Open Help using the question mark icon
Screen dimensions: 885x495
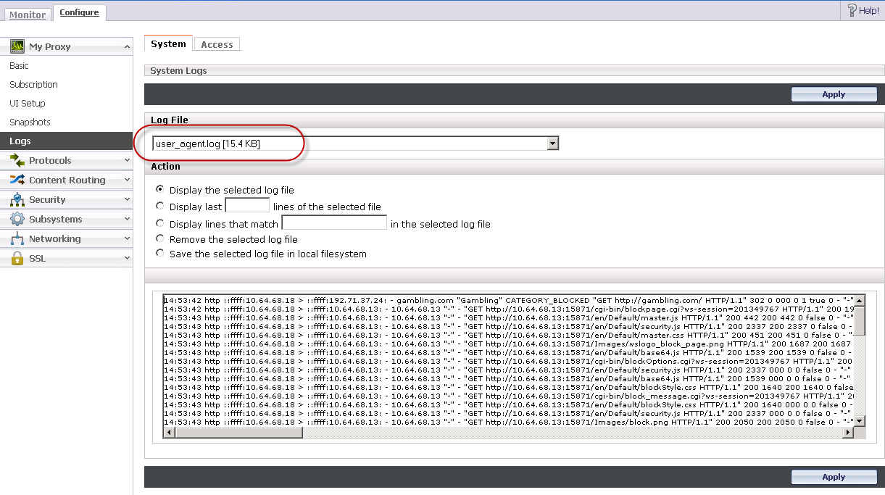click(854, 9)
